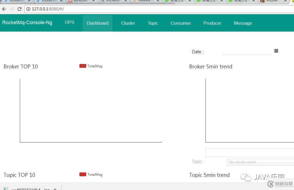Navigate to the Message page
This screenshot has width=294, height=190.
tap(243, 23)
